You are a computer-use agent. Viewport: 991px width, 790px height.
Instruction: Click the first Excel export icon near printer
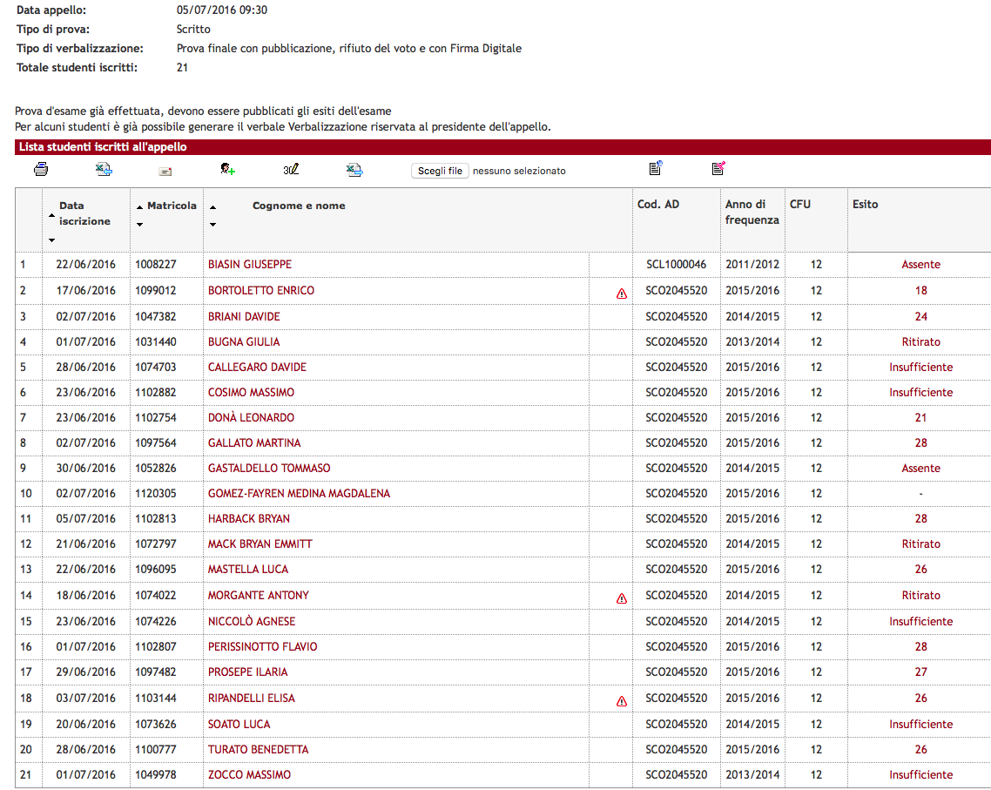(x=104, y=169)
